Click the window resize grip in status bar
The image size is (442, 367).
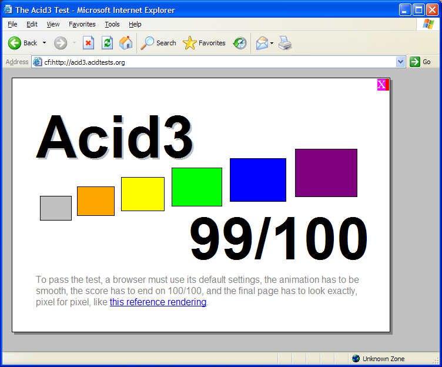(x=436, y=360)
